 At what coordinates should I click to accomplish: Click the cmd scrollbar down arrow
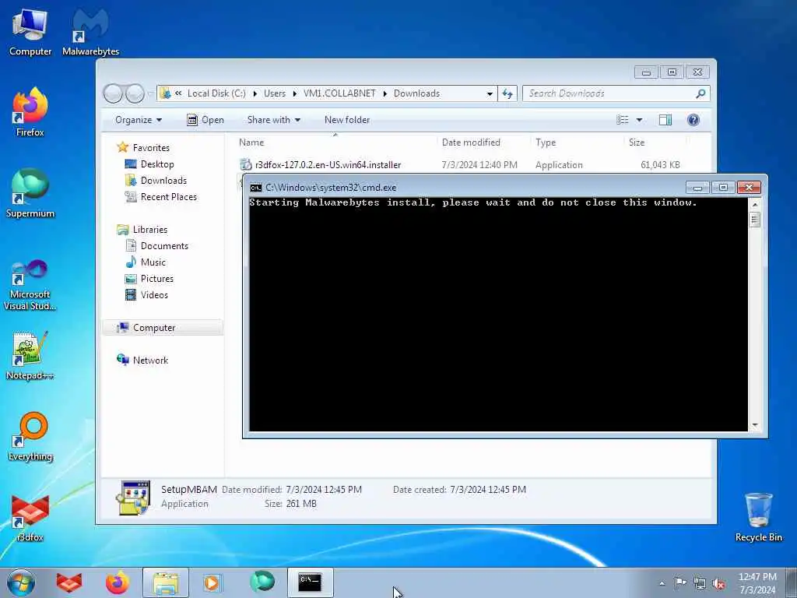coord(755,425)
